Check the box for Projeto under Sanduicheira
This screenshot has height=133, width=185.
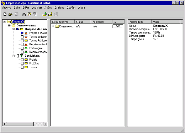22,60
